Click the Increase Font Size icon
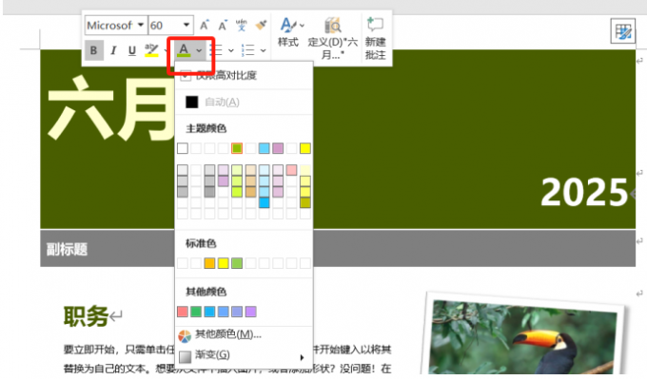Image resolution: width=647 pixels, height=379 pixels. 205,25
